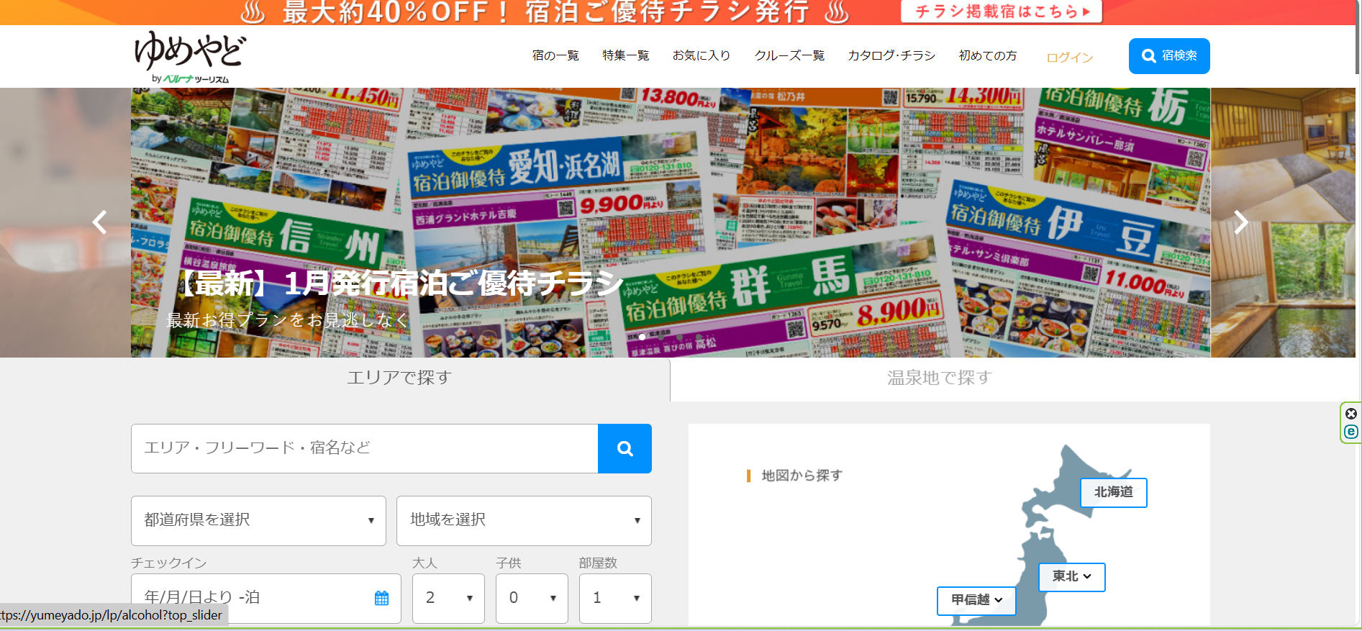
Task: Advance to the next carousel slide
Action: pos(1240,222)
